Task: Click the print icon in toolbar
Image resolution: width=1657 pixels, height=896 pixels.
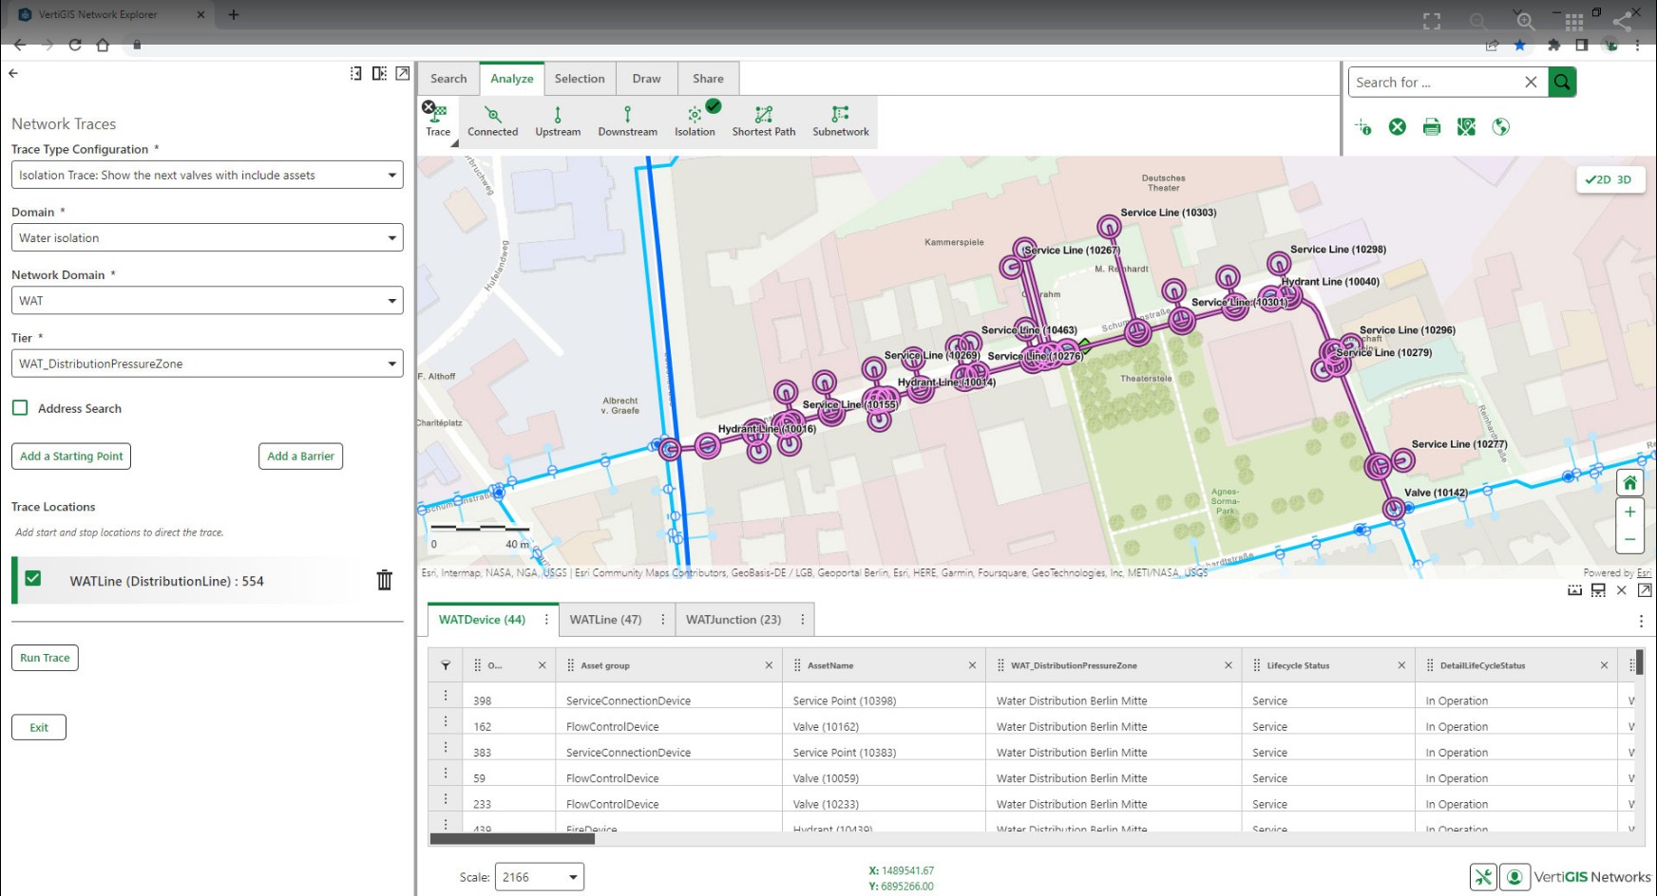Action: point(1432,127)
